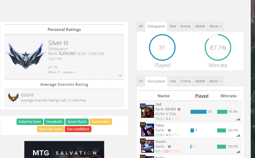Click the Yuumi champion name
Viewport: 255px width, 158px height.
[160, 141]
